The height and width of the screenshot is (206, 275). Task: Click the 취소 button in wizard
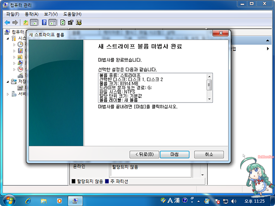click(x=209, y=154)
